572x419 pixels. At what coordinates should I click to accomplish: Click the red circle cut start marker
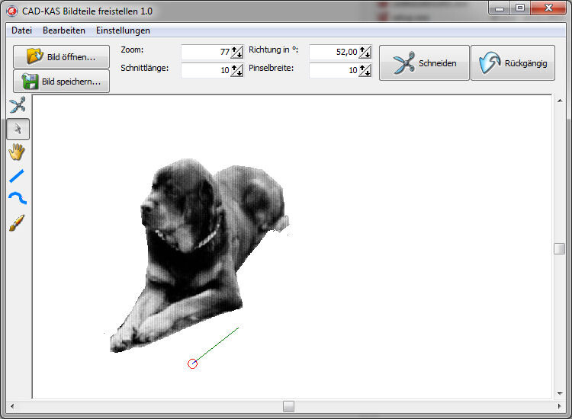click(x=193, y=363)
